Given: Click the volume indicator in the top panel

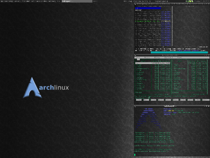Looking at the screenshot, I should (186, 1).
